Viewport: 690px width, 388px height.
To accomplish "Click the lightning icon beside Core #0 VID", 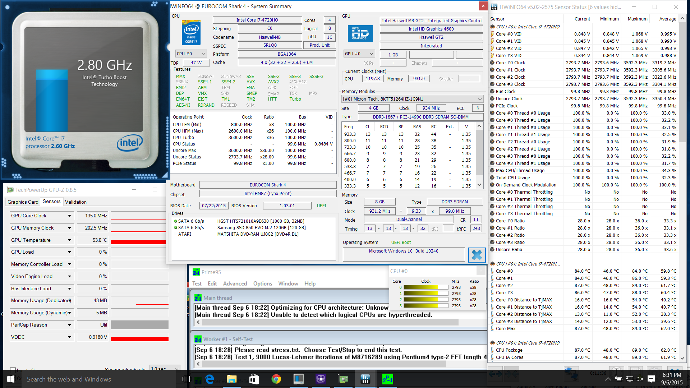I will pos(492,34).
